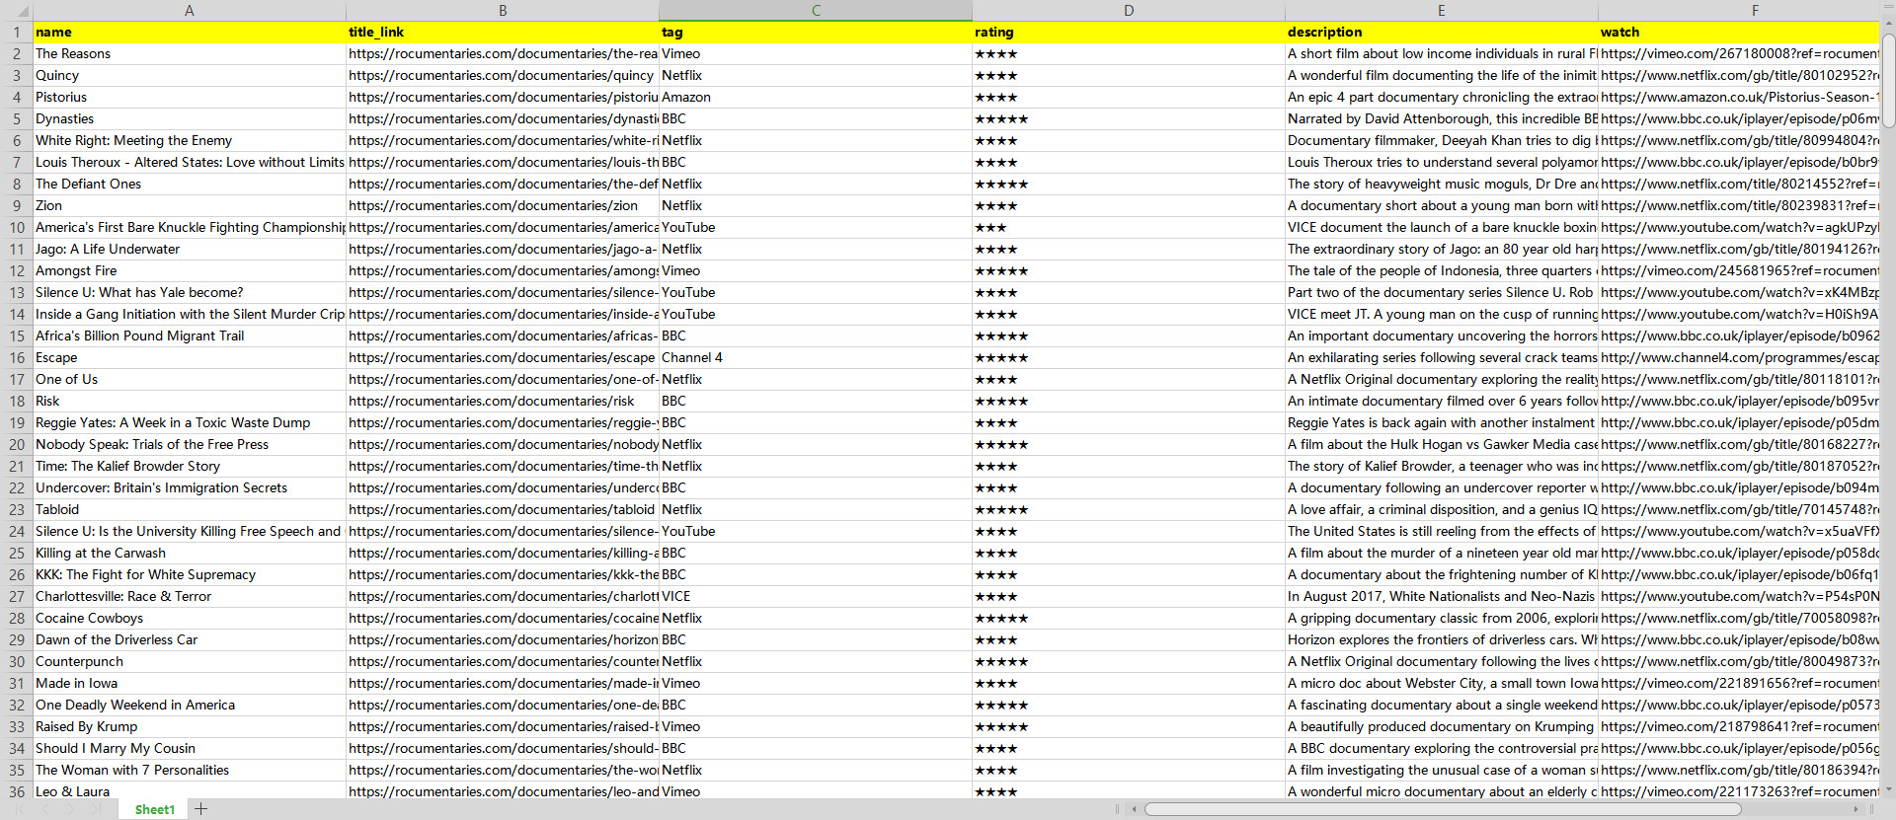Click the vertical scrollbar down arrow

click(1888, 789)
